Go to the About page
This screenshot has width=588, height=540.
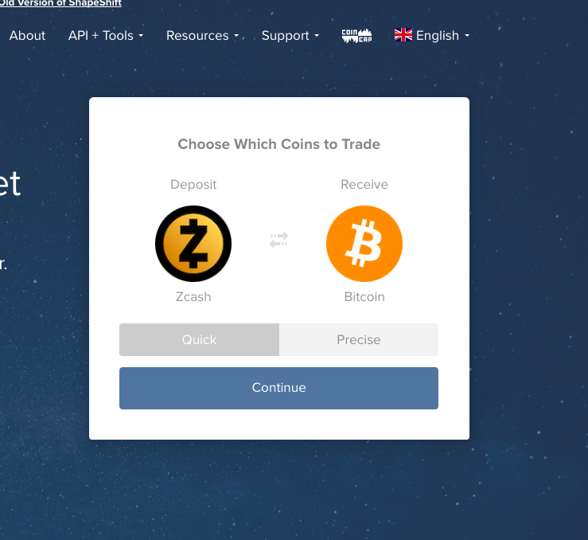(x=27, y=36)
